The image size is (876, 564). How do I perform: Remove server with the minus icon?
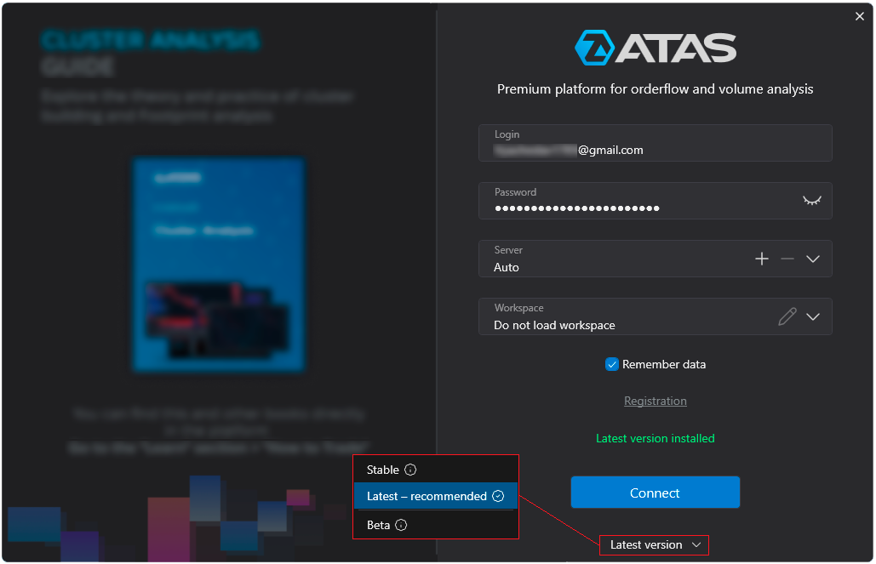(787, 259)
